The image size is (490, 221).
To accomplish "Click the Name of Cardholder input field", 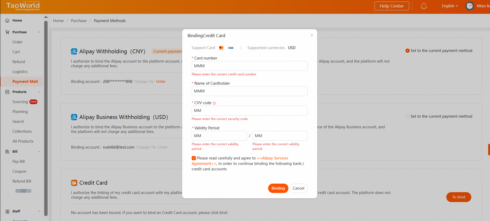I will 249,91.
